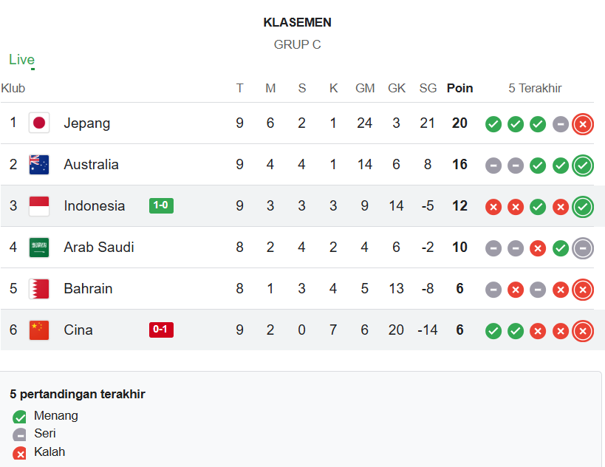Click the China flag icon
This screenshot has width=605, height=467.
[x=39, y=330]
